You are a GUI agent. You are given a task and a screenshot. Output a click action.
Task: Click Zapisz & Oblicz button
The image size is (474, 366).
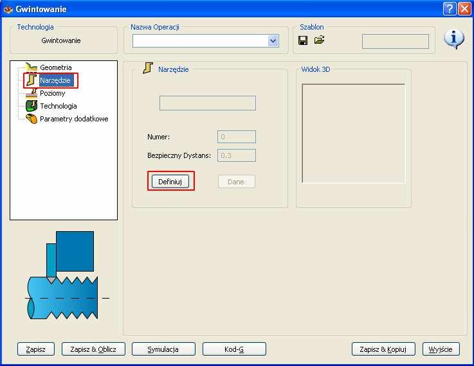(93, 349)
